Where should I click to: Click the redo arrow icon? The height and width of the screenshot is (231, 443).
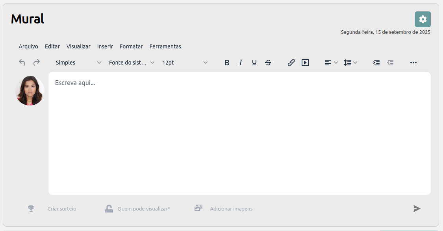[x=37, y=63]
